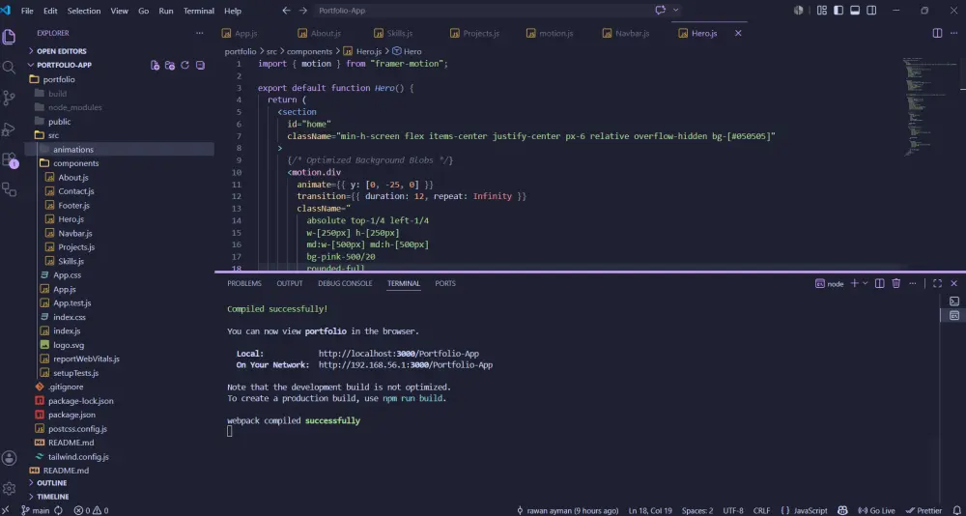Open Footer.js in Explorer
Image resolution: width=966 pixels, height=516 pixels.
tap(74, 205)
